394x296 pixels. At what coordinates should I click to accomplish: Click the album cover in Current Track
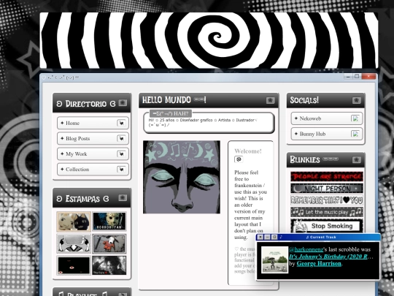tap(274, 259)
